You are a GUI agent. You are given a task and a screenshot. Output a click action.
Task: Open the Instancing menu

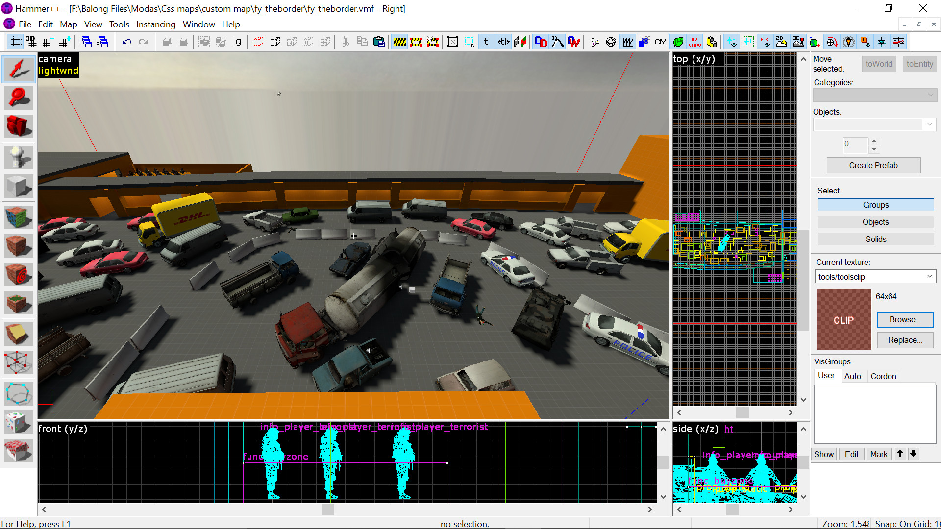155,24
